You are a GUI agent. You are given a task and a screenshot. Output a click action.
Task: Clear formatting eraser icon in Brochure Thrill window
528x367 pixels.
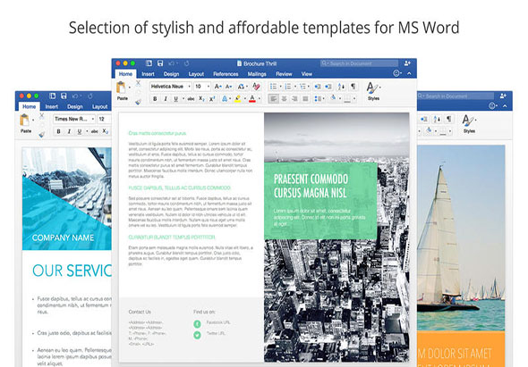tap(256, 87)
